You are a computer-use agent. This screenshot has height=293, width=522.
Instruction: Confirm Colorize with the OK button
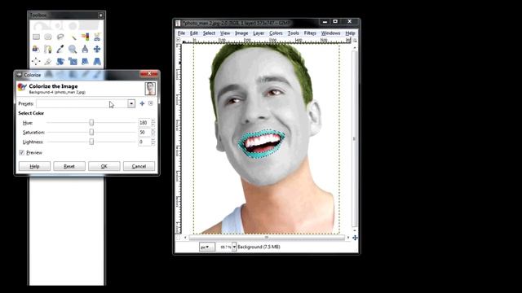tap(104, 166)
